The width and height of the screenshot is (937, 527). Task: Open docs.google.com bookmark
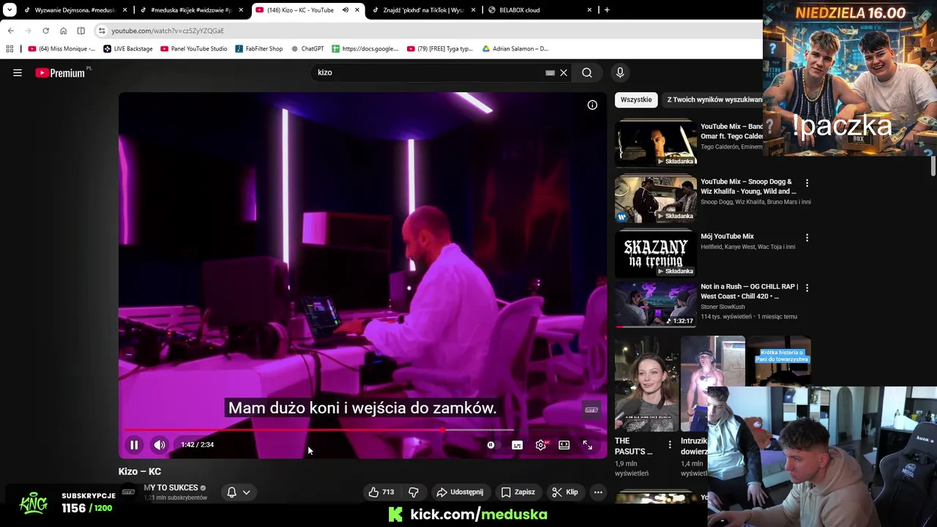(x=365, y=49)
